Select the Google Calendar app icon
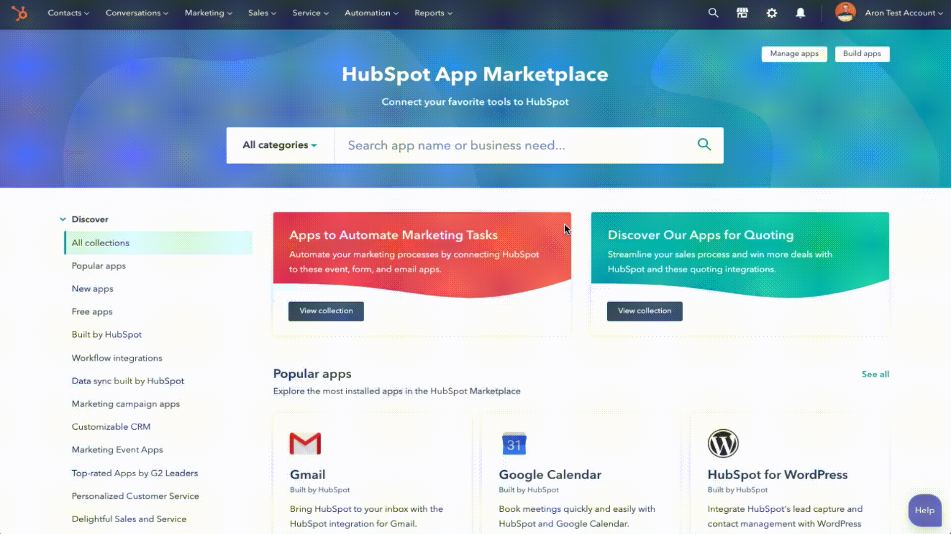 pyautogui.click(x=514, y=444)
